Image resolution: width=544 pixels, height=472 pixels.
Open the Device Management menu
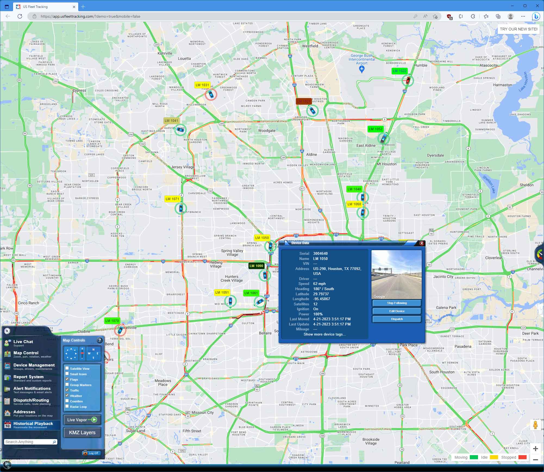[x=34, y=365]
